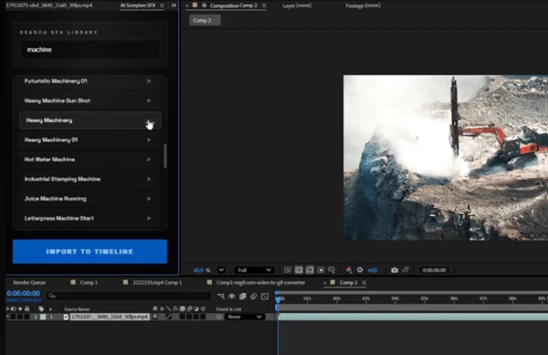
Task: Play the Hot Water Machine preview
Action: [x=149, y=159]
